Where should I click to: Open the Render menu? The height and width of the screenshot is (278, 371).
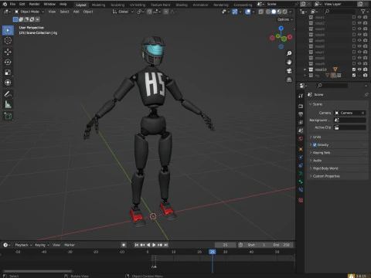[34, 4]
